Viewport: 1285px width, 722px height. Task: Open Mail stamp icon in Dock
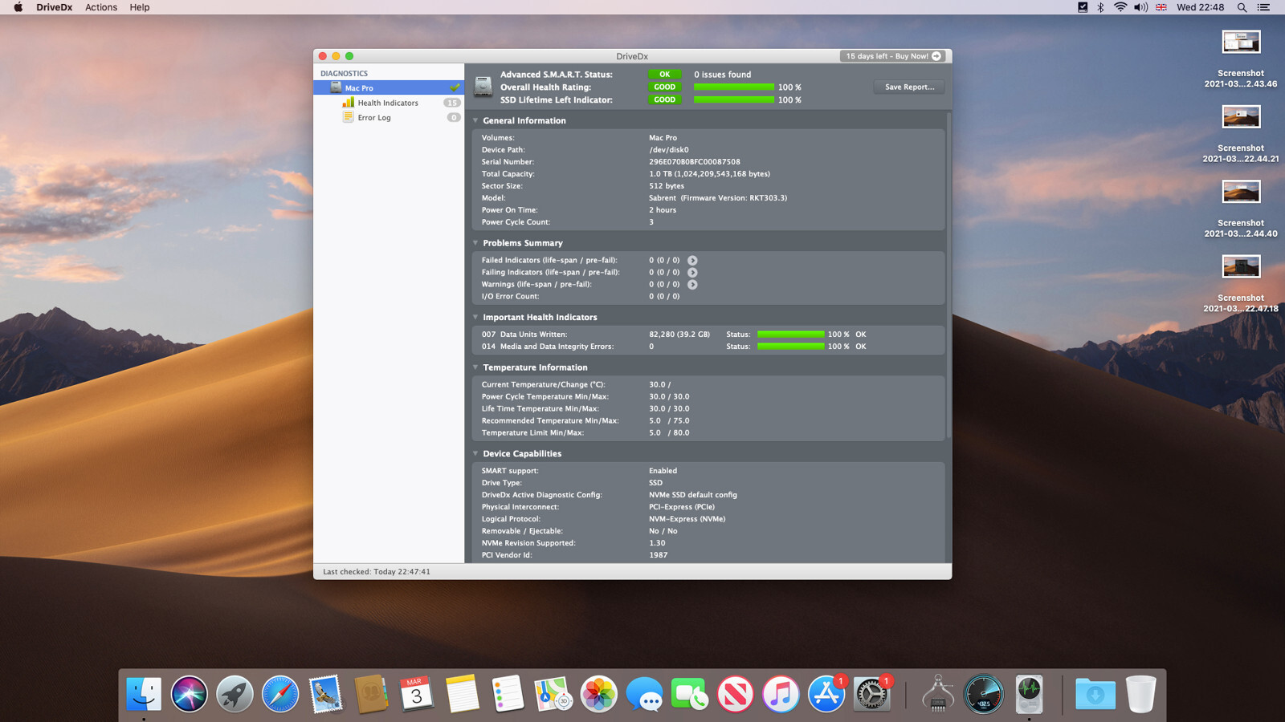tap(325, 694)
